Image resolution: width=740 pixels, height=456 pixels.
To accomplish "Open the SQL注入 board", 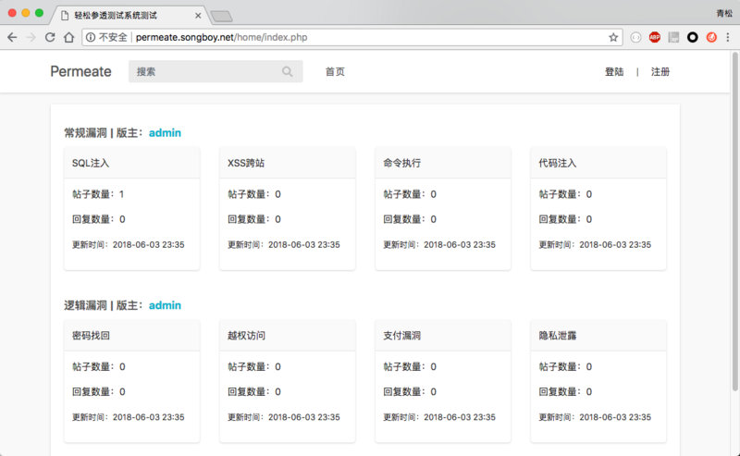I will pyautogui.click(x=91, y=164).
